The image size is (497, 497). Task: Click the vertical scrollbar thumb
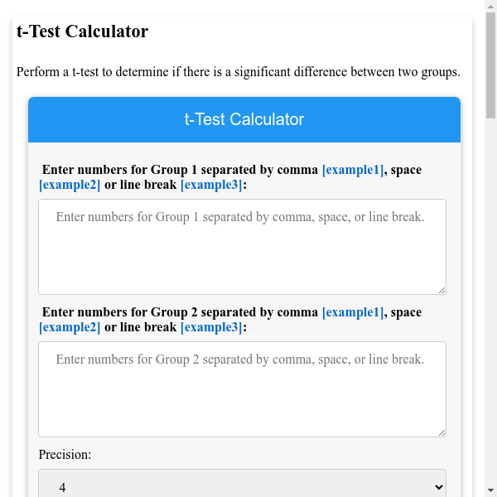pyautogui.click(x=490, y=66)
